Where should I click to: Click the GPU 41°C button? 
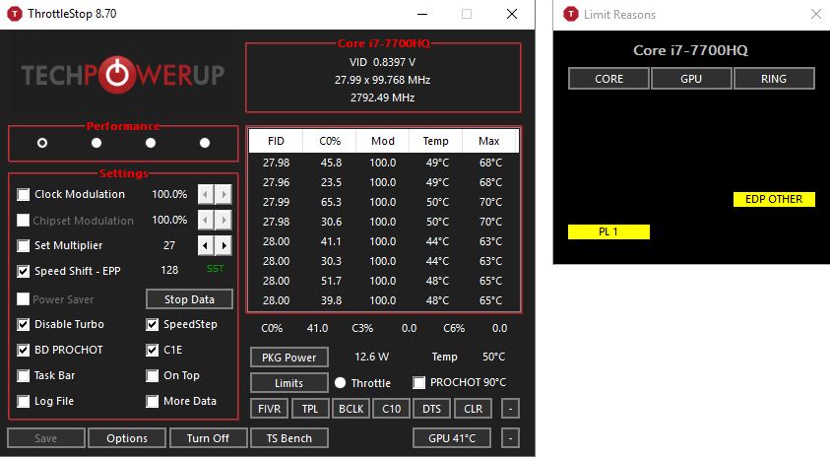click(x=452, y=438)
